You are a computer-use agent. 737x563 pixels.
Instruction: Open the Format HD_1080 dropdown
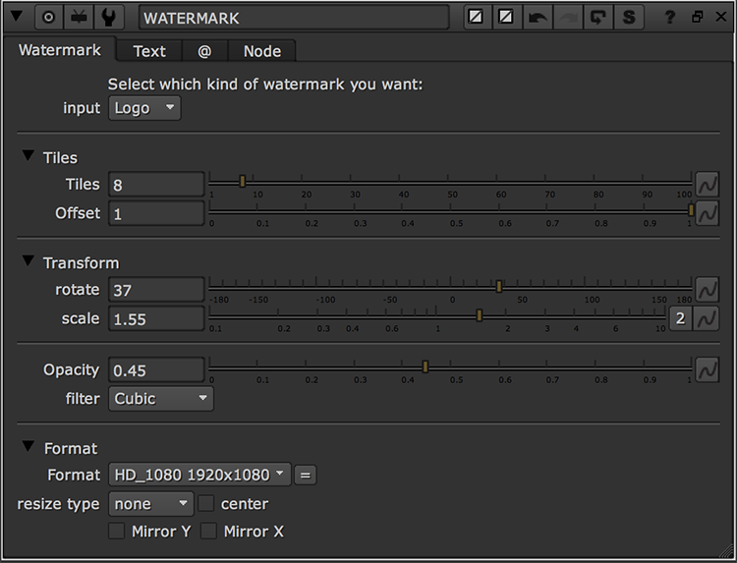tap(199, 475)
